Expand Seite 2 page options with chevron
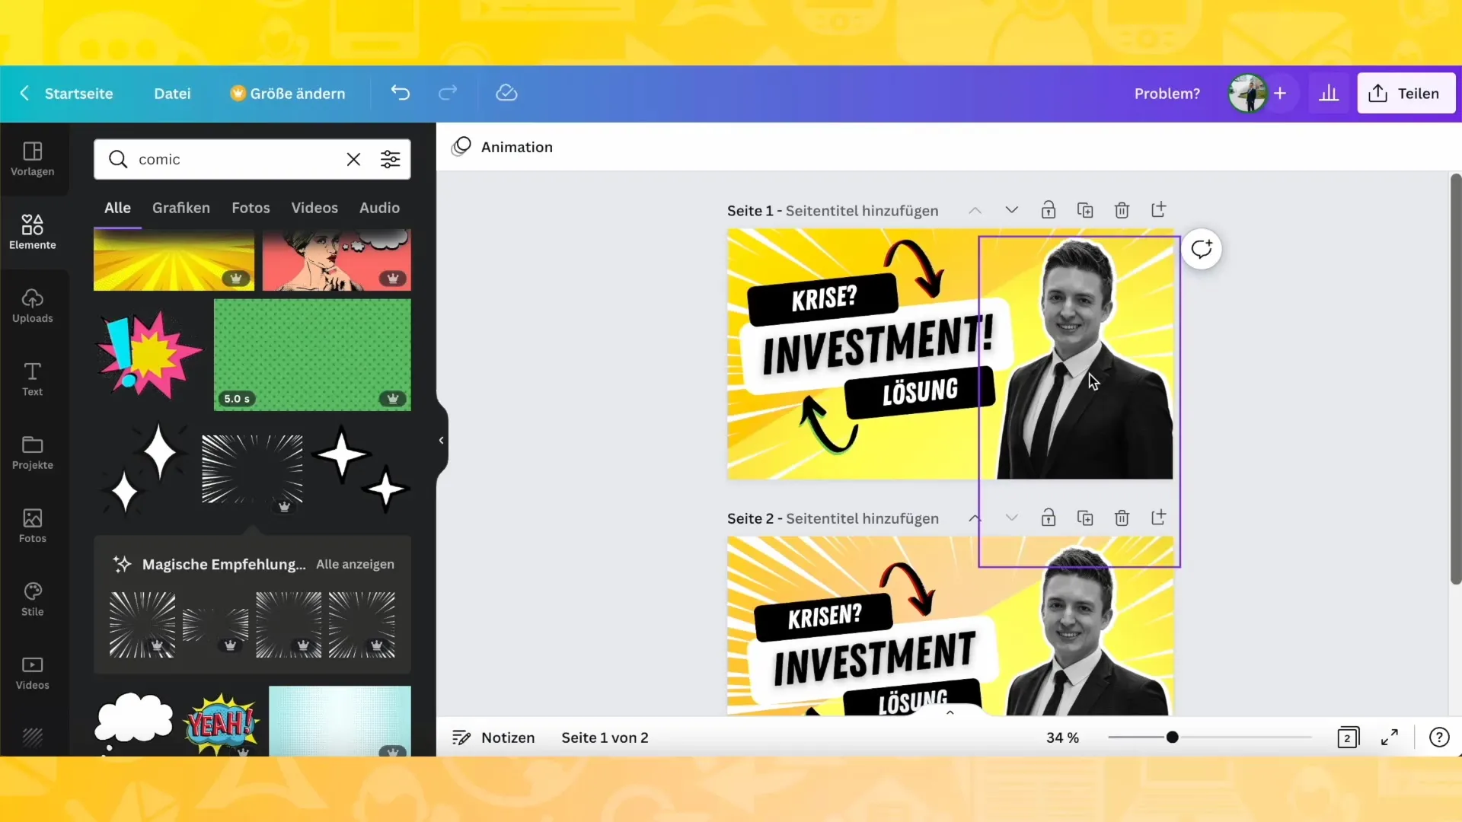This screenshot has height=822, width=1462. coord(1011,517)
